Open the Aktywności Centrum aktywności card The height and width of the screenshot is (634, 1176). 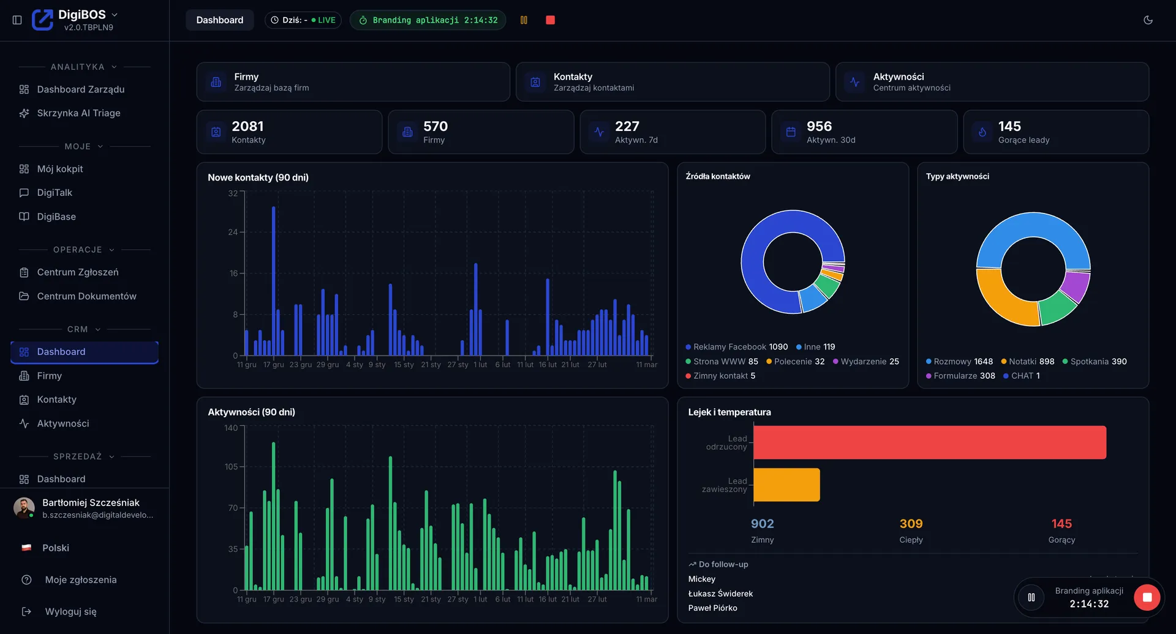[992, 82]
